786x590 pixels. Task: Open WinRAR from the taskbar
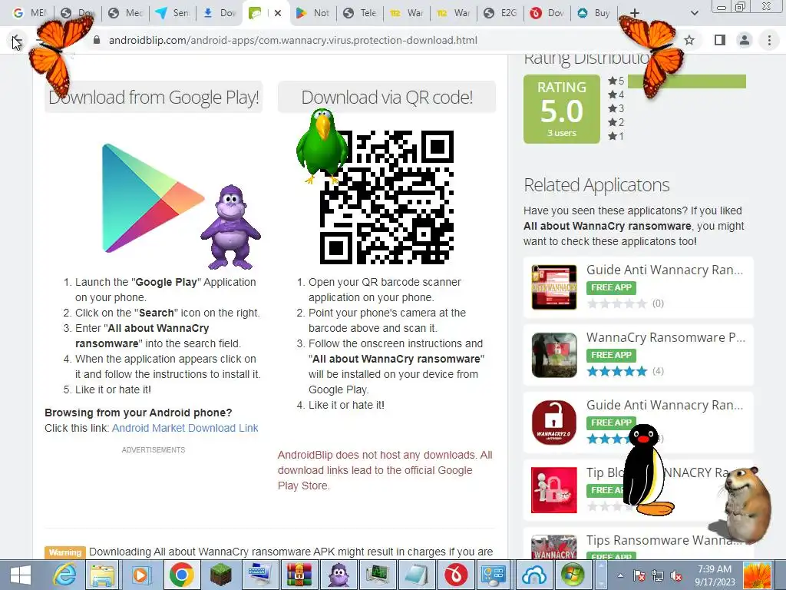[299, 575]
